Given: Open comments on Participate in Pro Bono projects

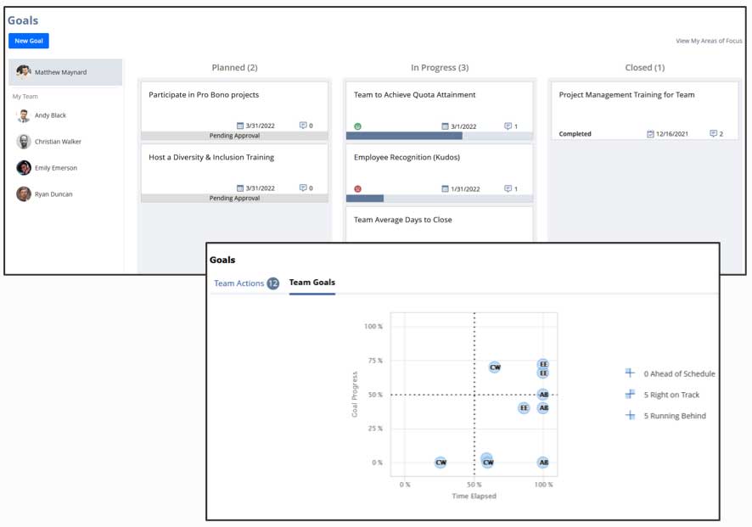Looking at the screenshot, I should [306, 126].
